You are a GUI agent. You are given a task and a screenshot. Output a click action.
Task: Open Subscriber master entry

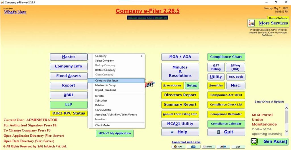pos(116,101)
